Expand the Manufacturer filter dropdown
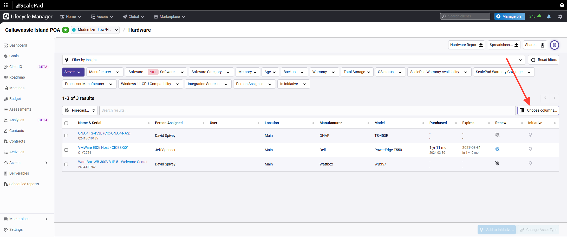Viewport: 567px width, 237px height. (104, 72)
